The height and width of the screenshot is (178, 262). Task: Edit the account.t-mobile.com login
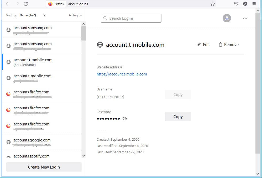point(203,45)
